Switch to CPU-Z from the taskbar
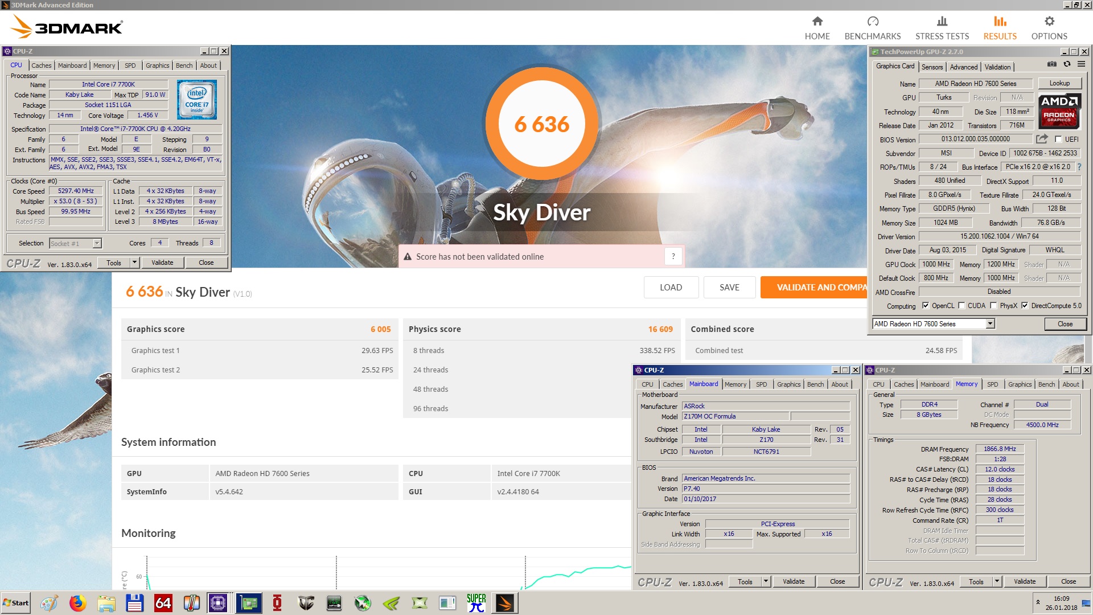1093x615 pixels. point(218,603)
